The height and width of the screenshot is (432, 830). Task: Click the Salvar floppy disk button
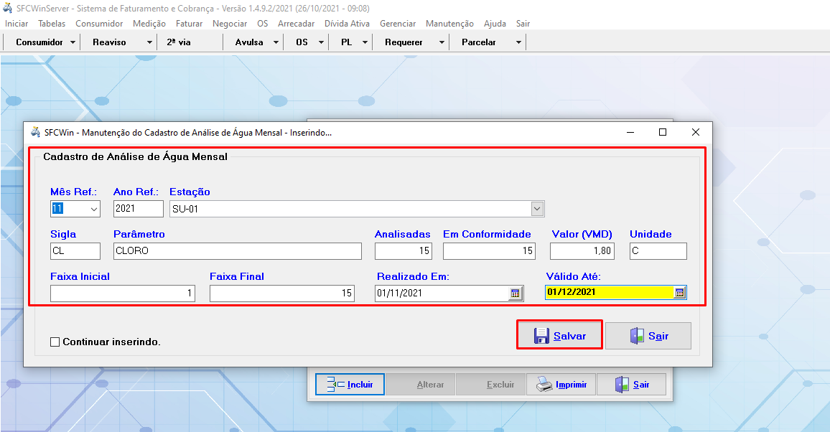pyautogui.click(x=559, y=336)
